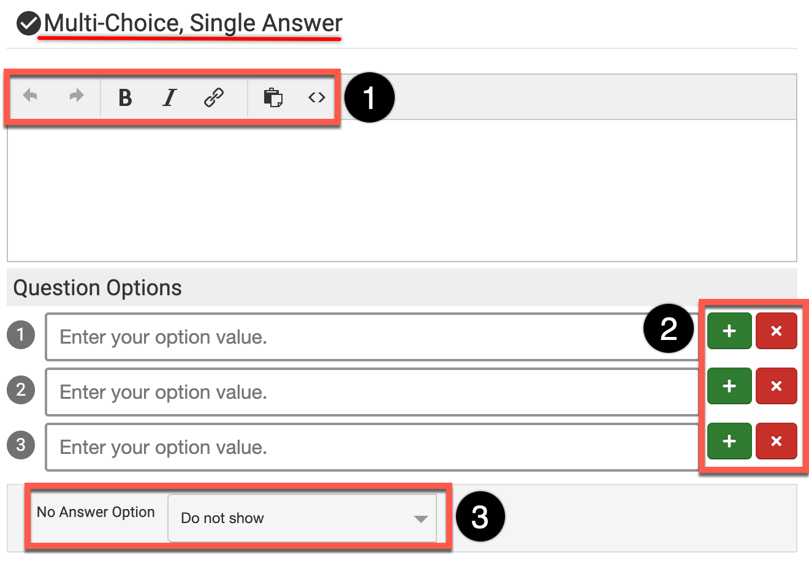Viewport: 809px width, 566px height.
Task: Add an option after option 2
Action: [x=729, y=387]
